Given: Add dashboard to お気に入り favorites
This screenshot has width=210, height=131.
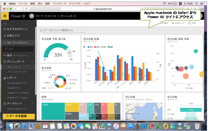Looking at the screenshot, I should (x=178, y=23).
